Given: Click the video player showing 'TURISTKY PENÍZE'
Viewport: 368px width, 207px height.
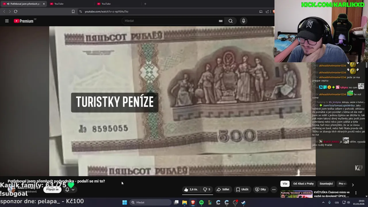Looking at the screenshot, I should pos(182,101).
